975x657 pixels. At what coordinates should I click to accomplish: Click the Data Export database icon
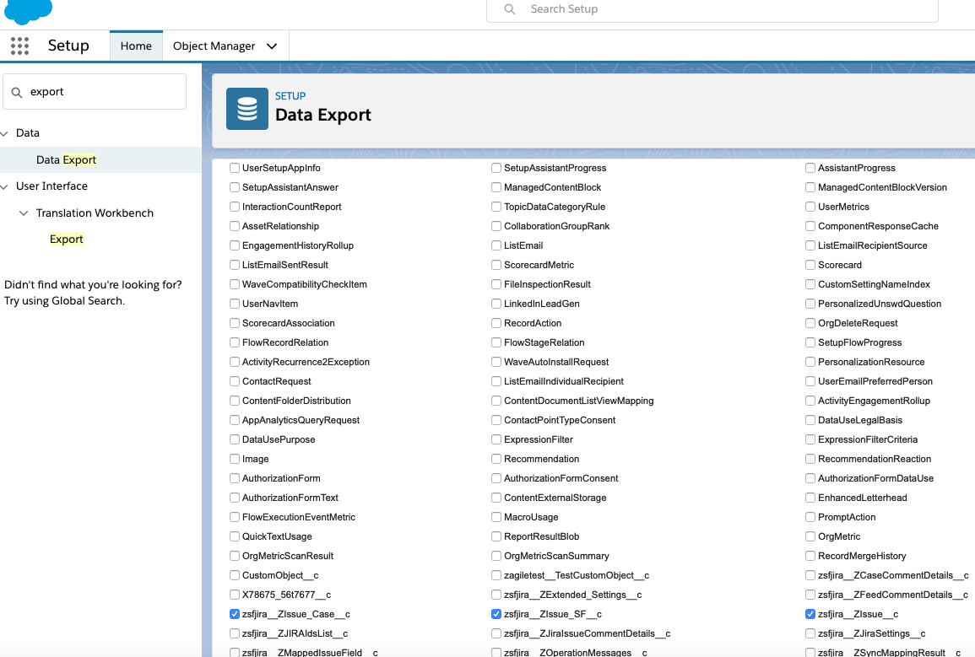coord(247,110)
